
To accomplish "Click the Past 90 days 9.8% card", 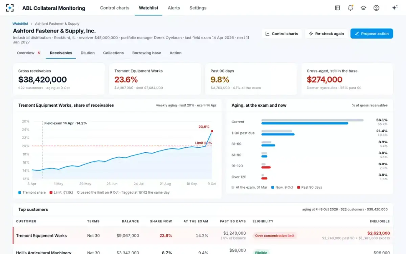I will click(x=251, y=79).
